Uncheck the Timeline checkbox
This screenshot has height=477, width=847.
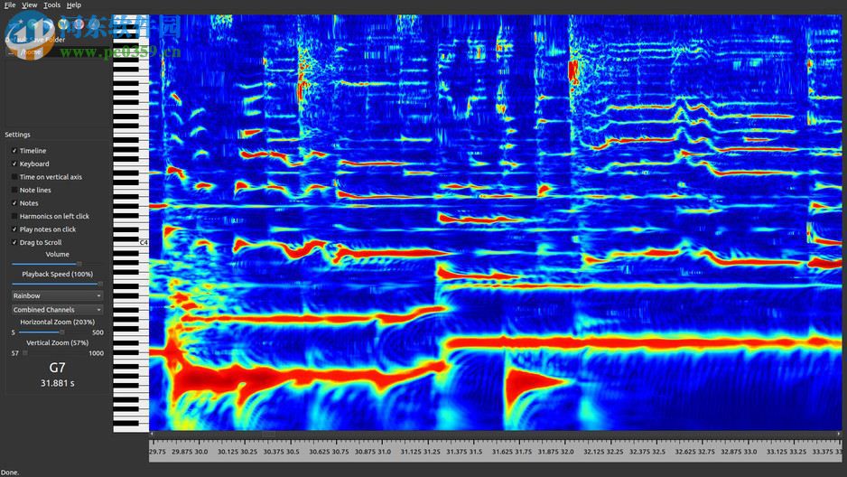[x=14, y=151]
